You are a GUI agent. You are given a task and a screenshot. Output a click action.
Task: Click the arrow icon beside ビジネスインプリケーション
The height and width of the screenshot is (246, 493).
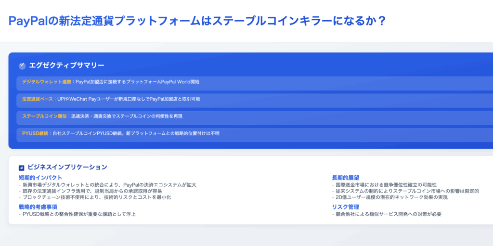(x=21, y=168)
